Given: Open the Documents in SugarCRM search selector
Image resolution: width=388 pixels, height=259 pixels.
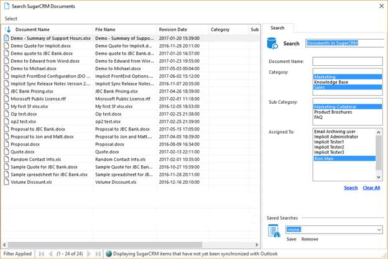Looking at the screenshot, I should [344, 43].
